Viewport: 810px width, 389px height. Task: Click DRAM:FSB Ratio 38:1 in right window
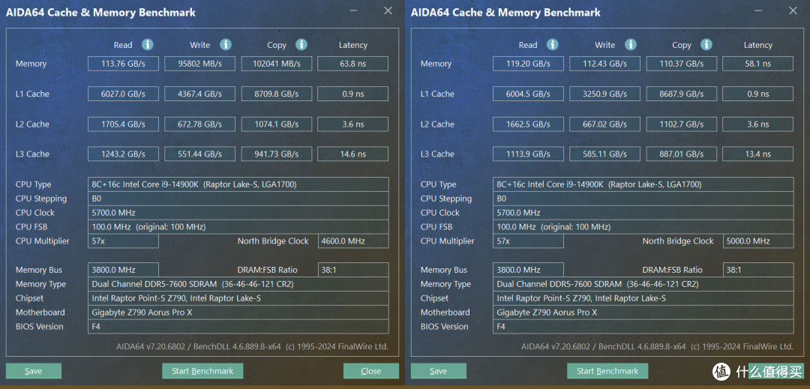[x=758, y=270]
